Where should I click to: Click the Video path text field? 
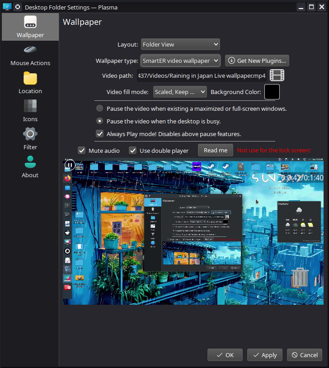point(202,75)
